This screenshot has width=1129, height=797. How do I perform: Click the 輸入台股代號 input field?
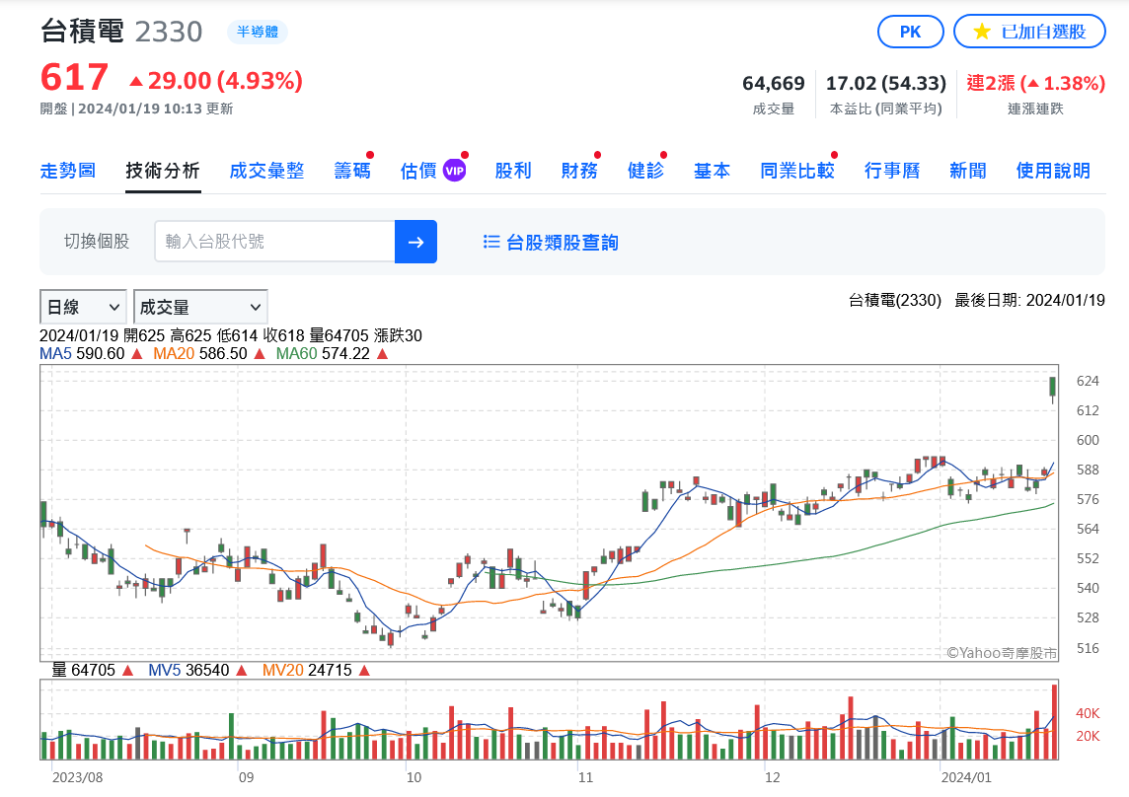click(274, 242)
